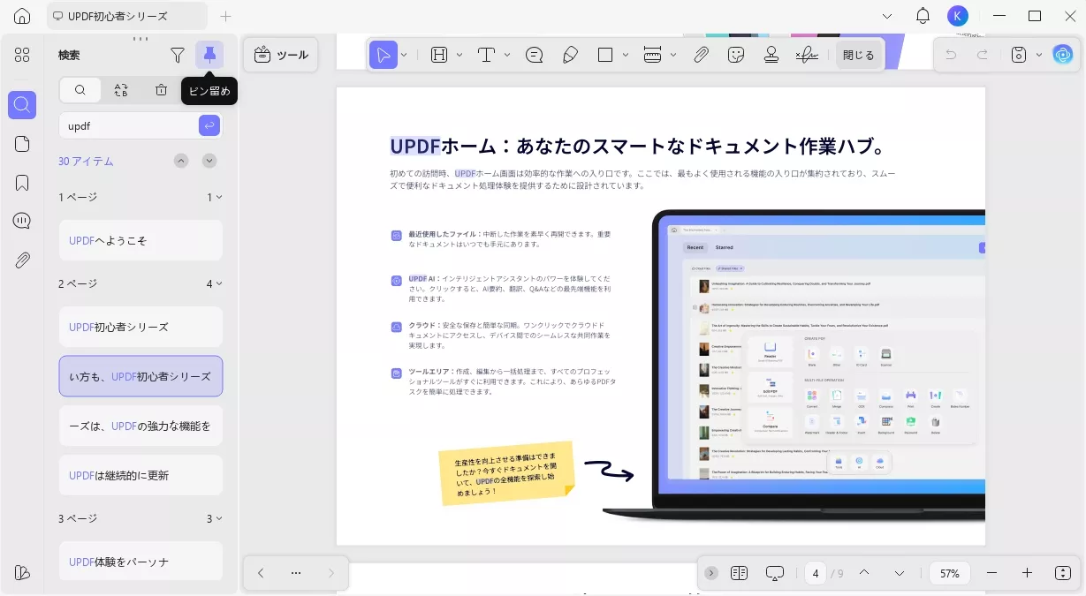Expand the save options dropdown arrow
This screenshot has height=596, width=1086.
click(1039, 55)
